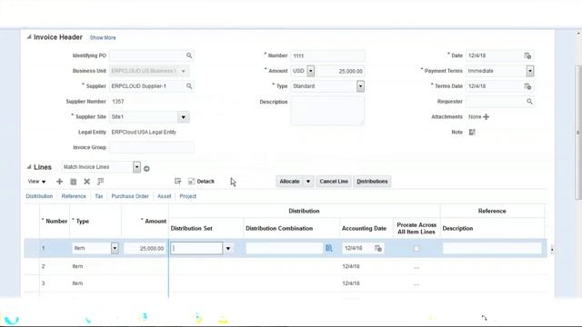Collapse the Lines section
The height and width of the screenshot is (327, 582).
click(29, 167)
